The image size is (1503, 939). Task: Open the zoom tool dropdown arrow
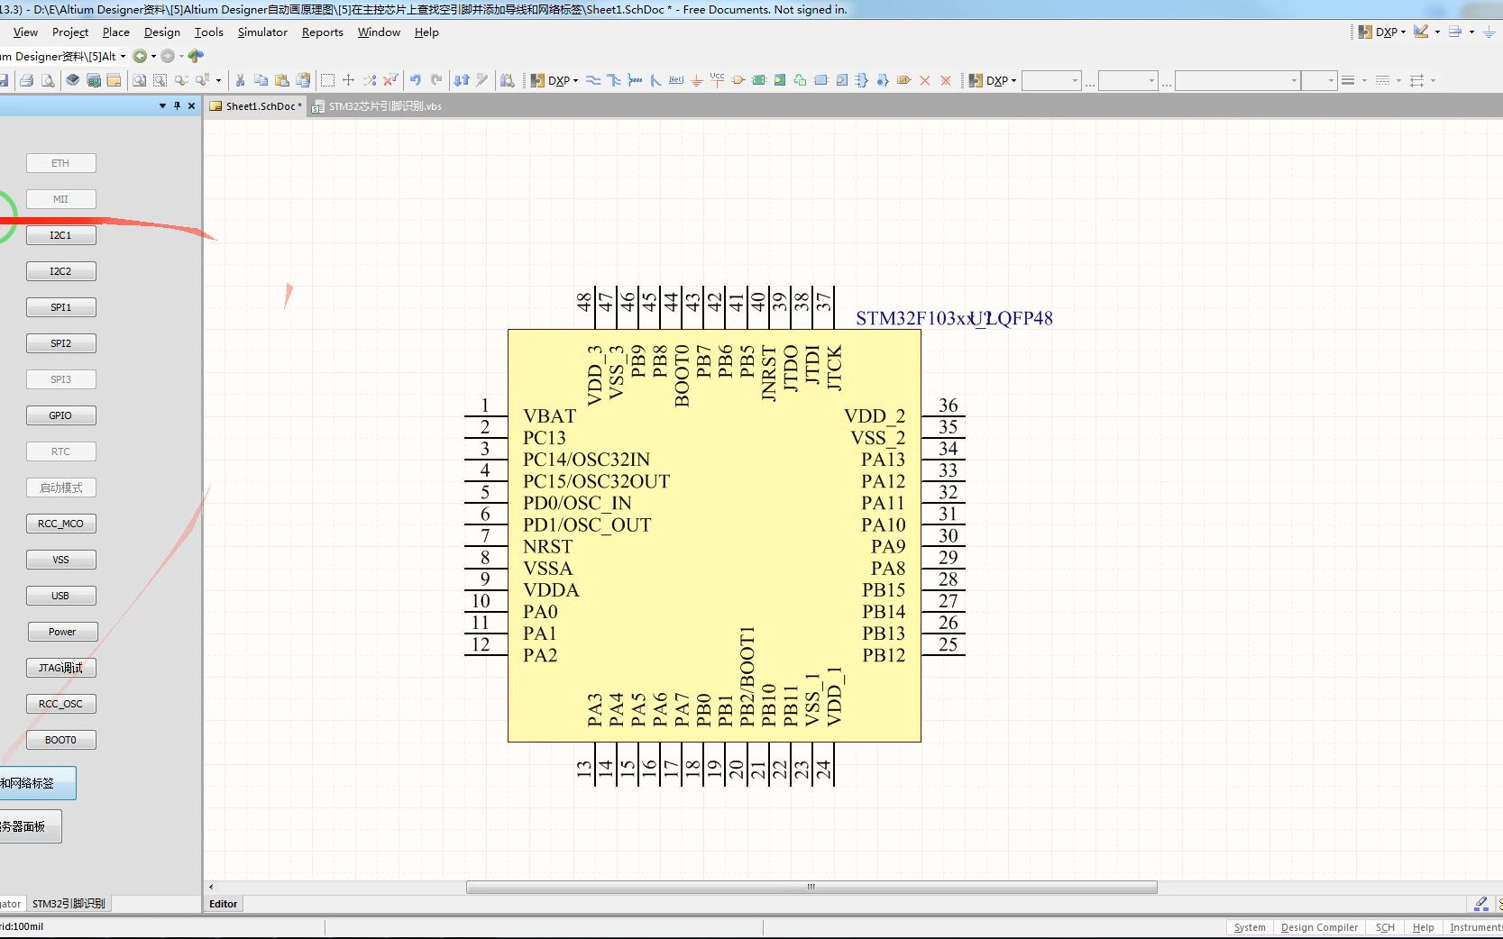(219, 82)
